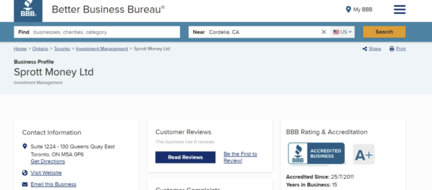Go to Home breadcrumb

coord(20,49)
